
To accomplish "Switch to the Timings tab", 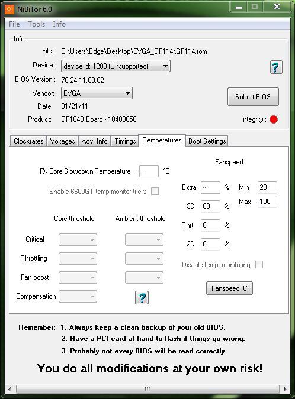I will click(x=125, y=141).
